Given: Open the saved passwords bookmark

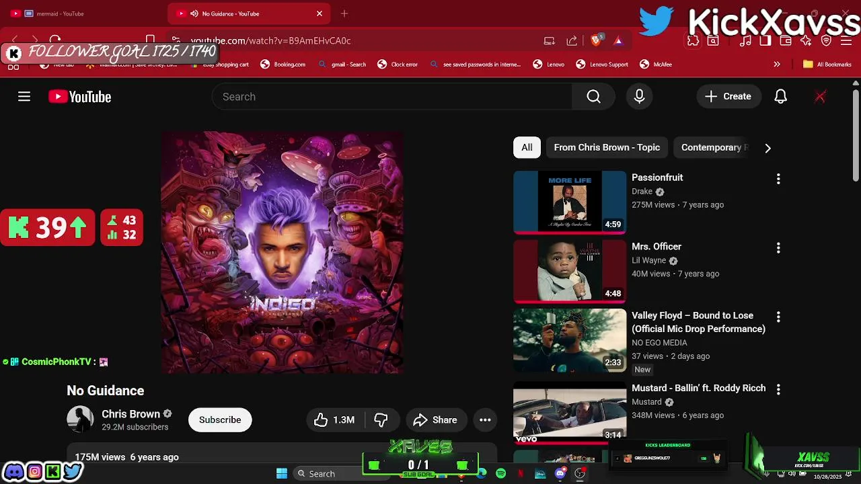Looking at the screenshot, I should pyautogui.click(x=475, y=65).
